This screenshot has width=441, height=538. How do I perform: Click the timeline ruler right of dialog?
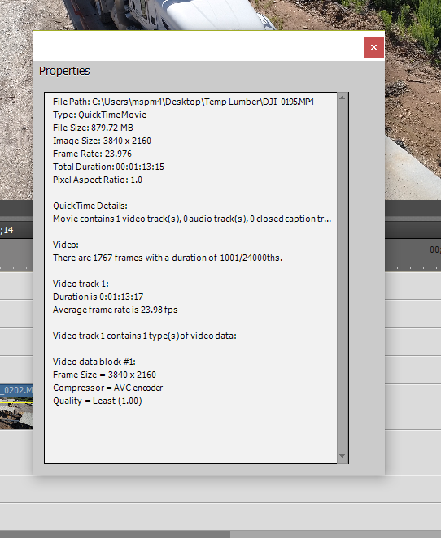413,256
